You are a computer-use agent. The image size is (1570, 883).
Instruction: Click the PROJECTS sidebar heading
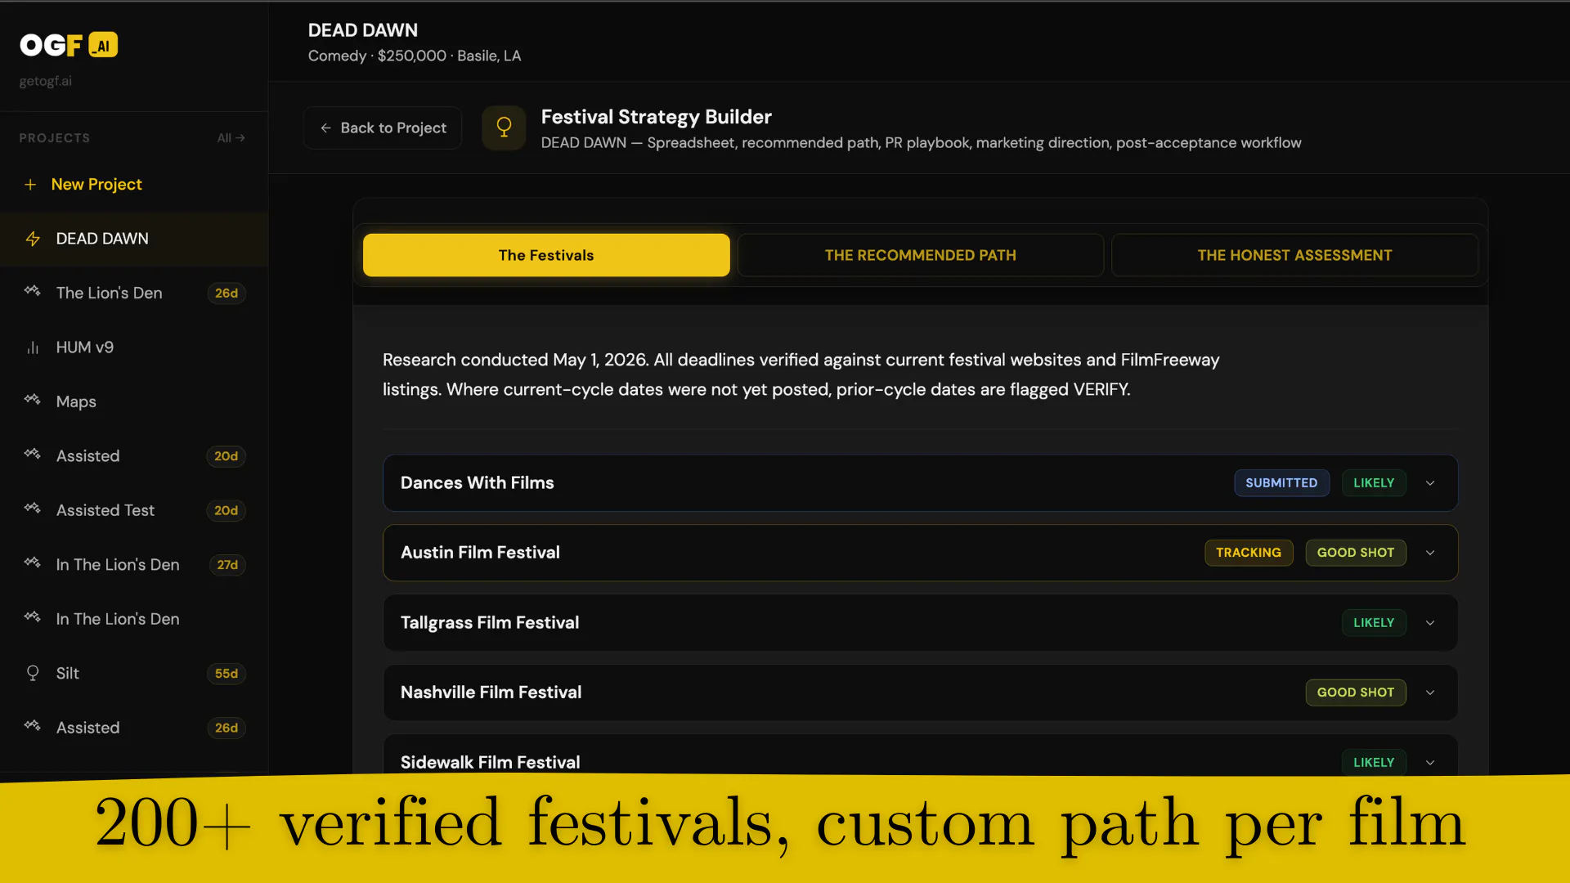(x=55, y=138)
